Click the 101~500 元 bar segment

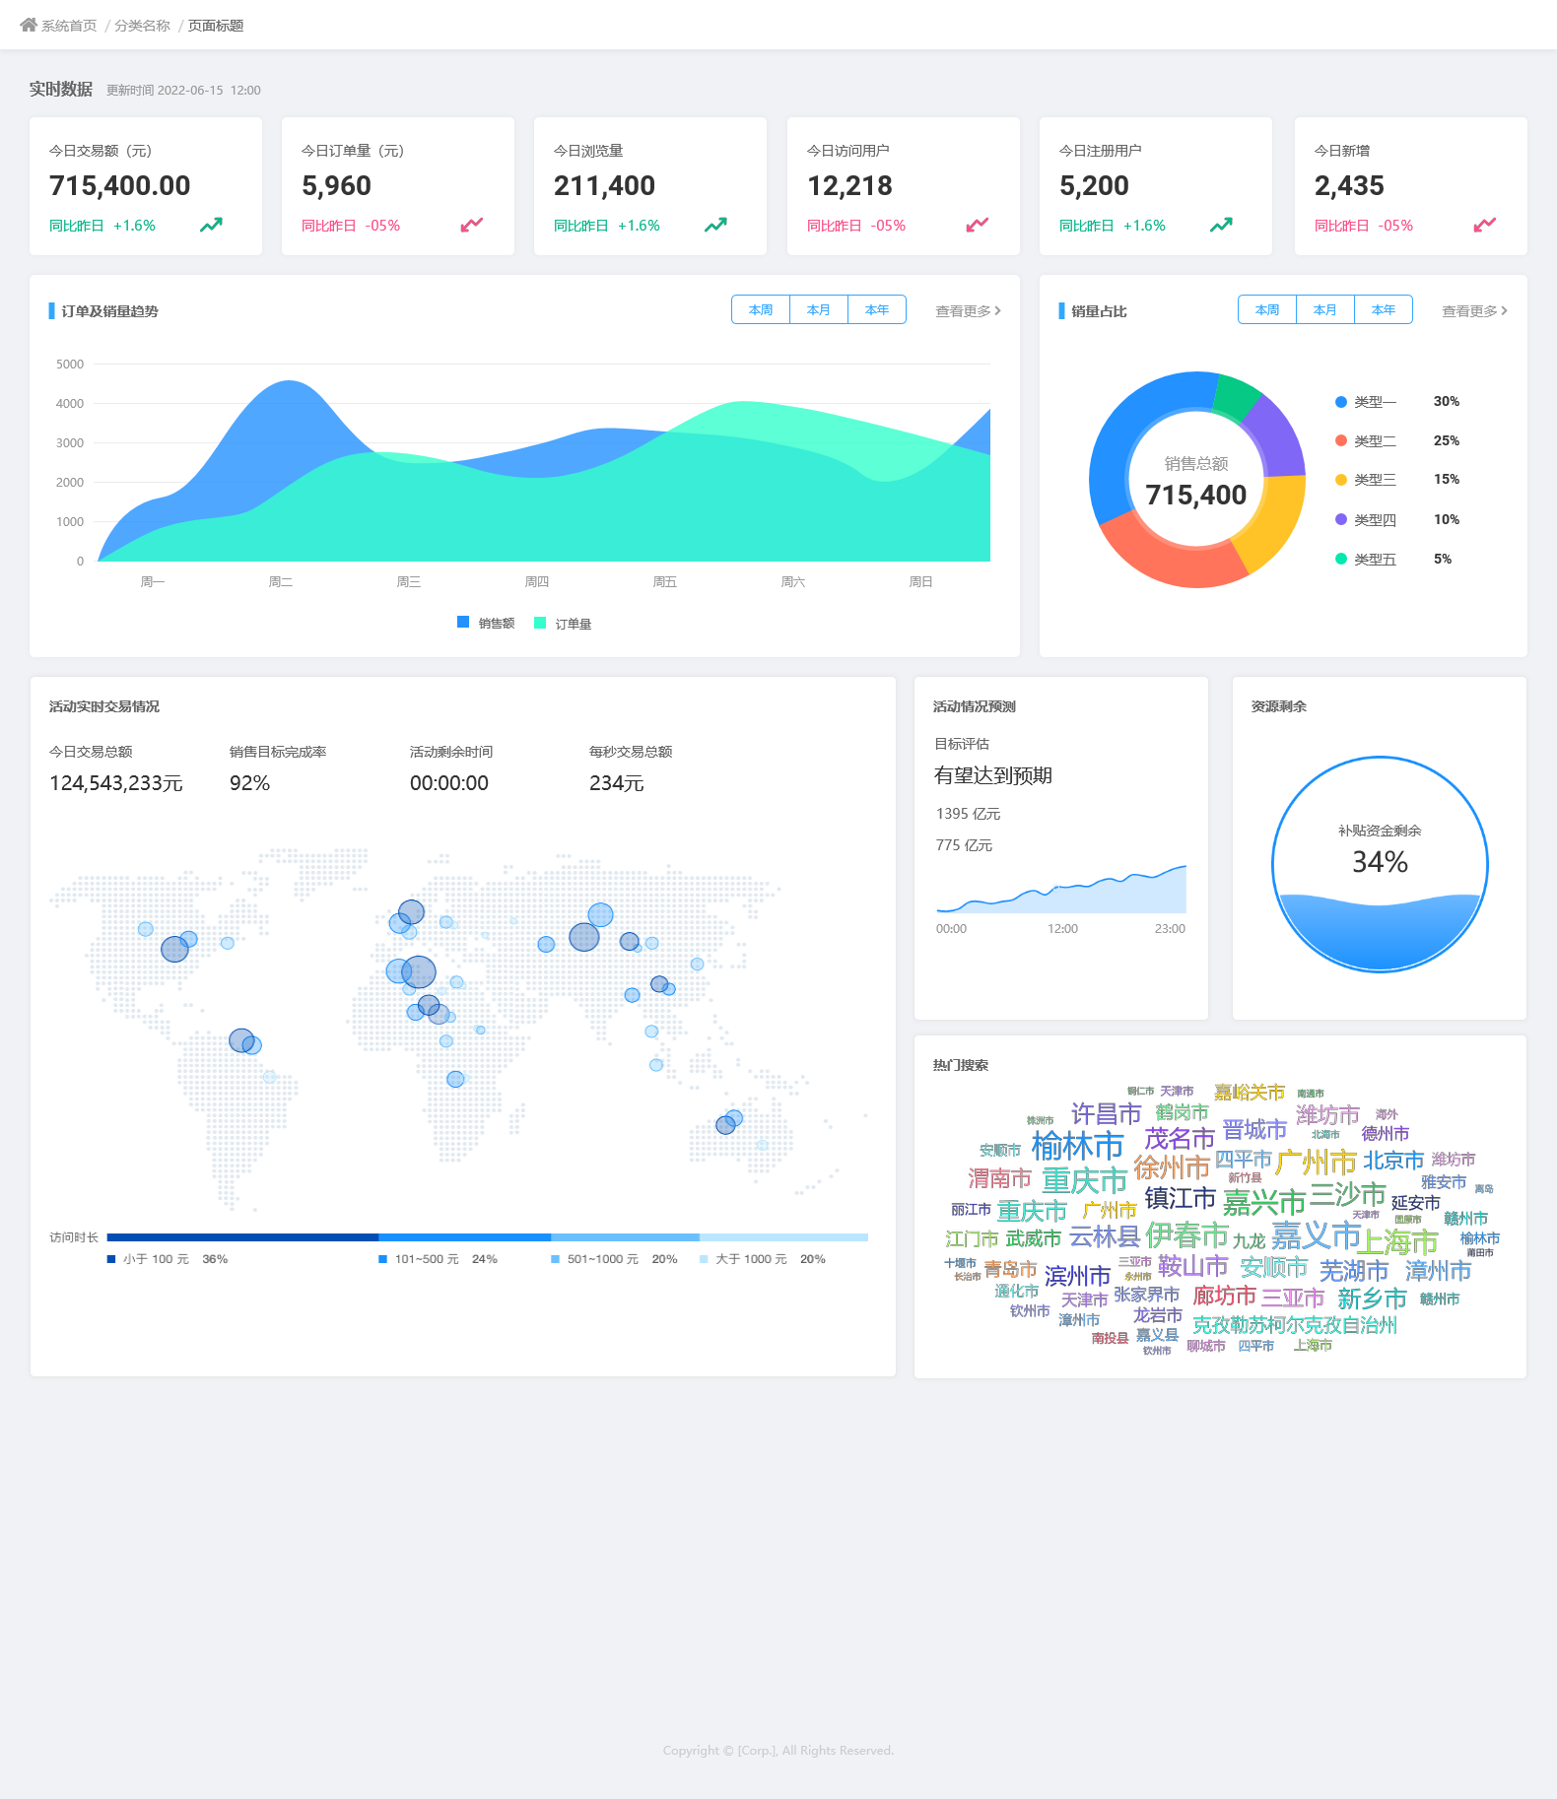(464, 1236)
